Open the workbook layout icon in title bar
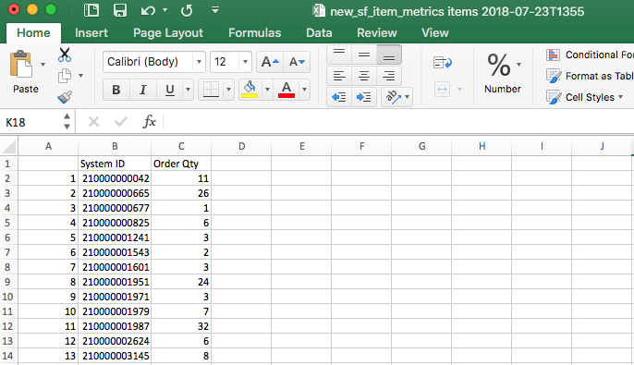The image size is (634, 365). pyautogui.click(x=91, y=10)
